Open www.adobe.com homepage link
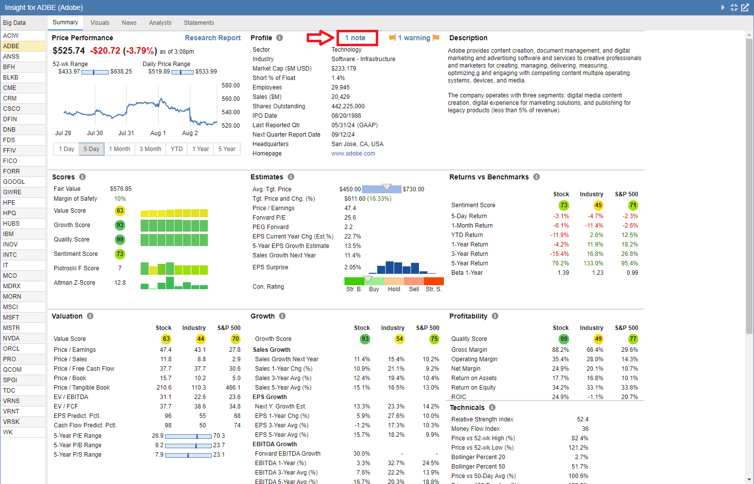Screen dimensions: 754x484 (x=353, y=154)
